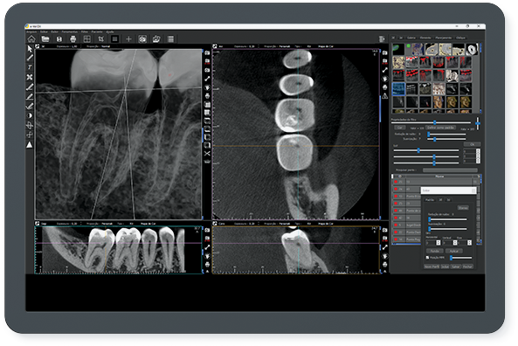
Task: Click the 'Definir como padrão' button
Action: click(x=440, y=128)
